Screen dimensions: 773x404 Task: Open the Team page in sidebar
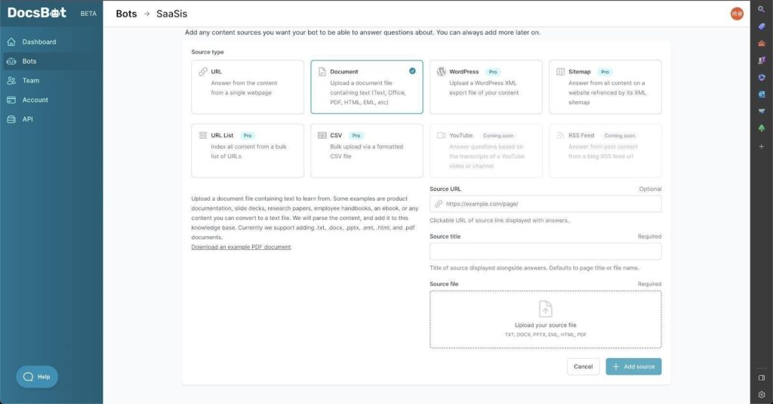(x=30, y=80)
